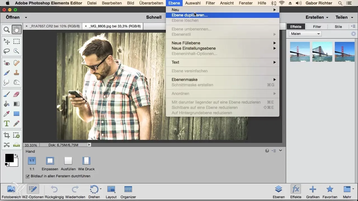The image size is (358, 201).
Task: Open the 'Ebenenmaske' submenu
Action: (x=223, y=80)
